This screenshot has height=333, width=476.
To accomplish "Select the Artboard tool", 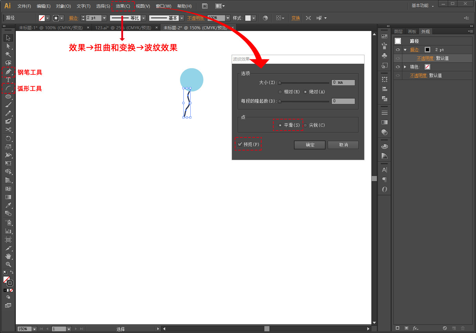I will (x=8, y=240).
